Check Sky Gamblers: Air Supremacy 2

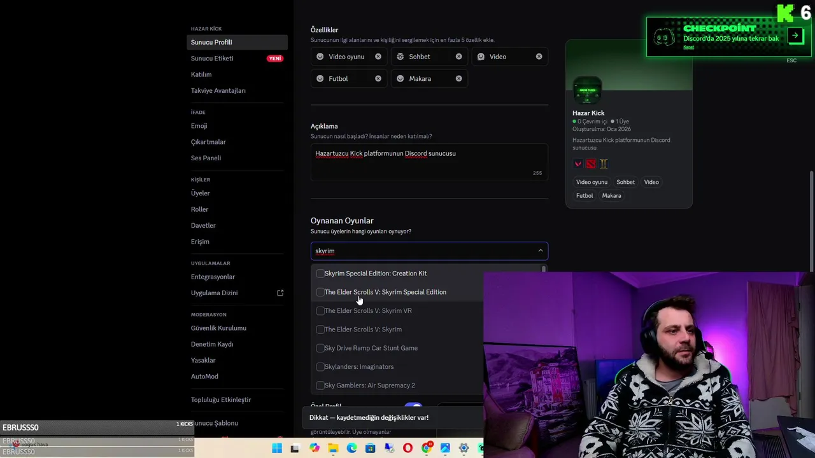(320, 385)
